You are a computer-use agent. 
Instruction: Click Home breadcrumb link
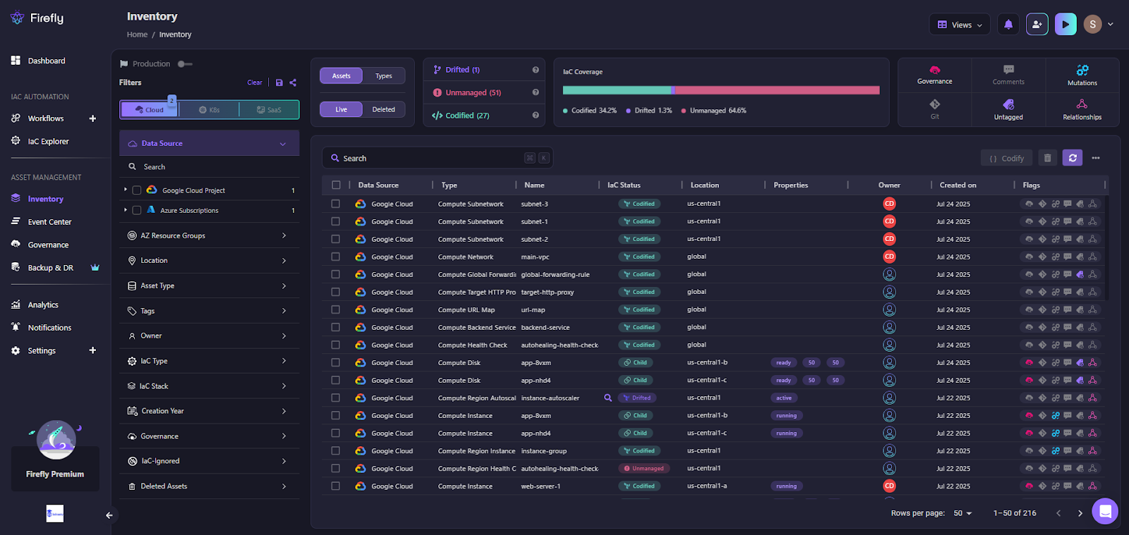tap(137, 35)
